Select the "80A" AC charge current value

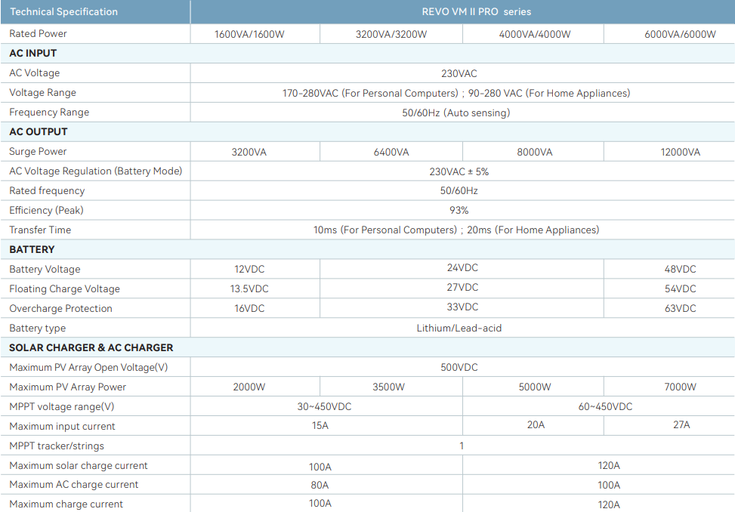(x=320, y=486)
